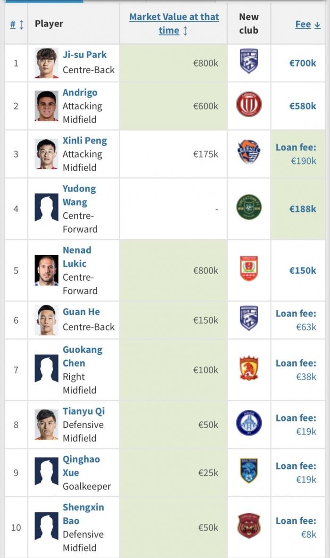Open Ji-su Park's player profile link
The image size is (330, 558).
coord(85,54)
